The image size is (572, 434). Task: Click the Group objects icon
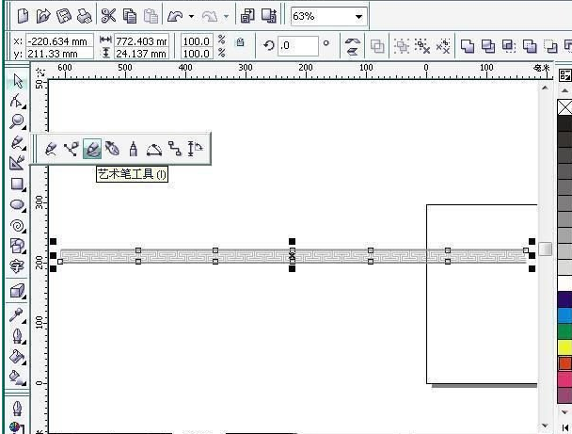(402, 46)
